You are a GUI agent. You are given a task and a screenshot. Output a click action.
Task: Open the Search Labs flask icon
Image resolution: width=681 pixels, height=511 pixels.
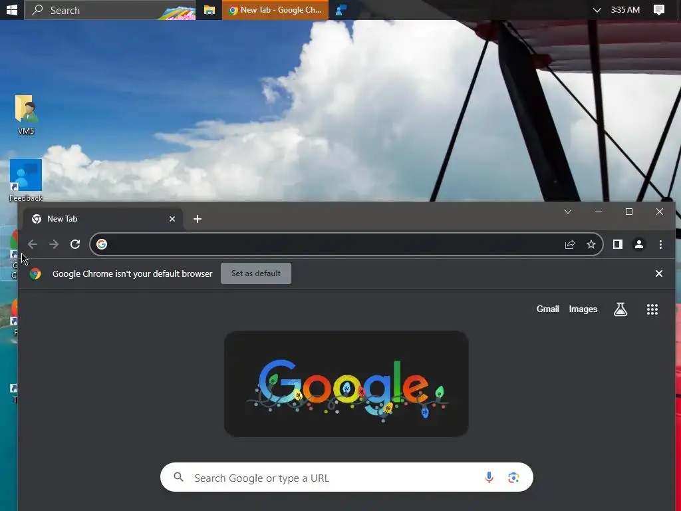(620, 309)
